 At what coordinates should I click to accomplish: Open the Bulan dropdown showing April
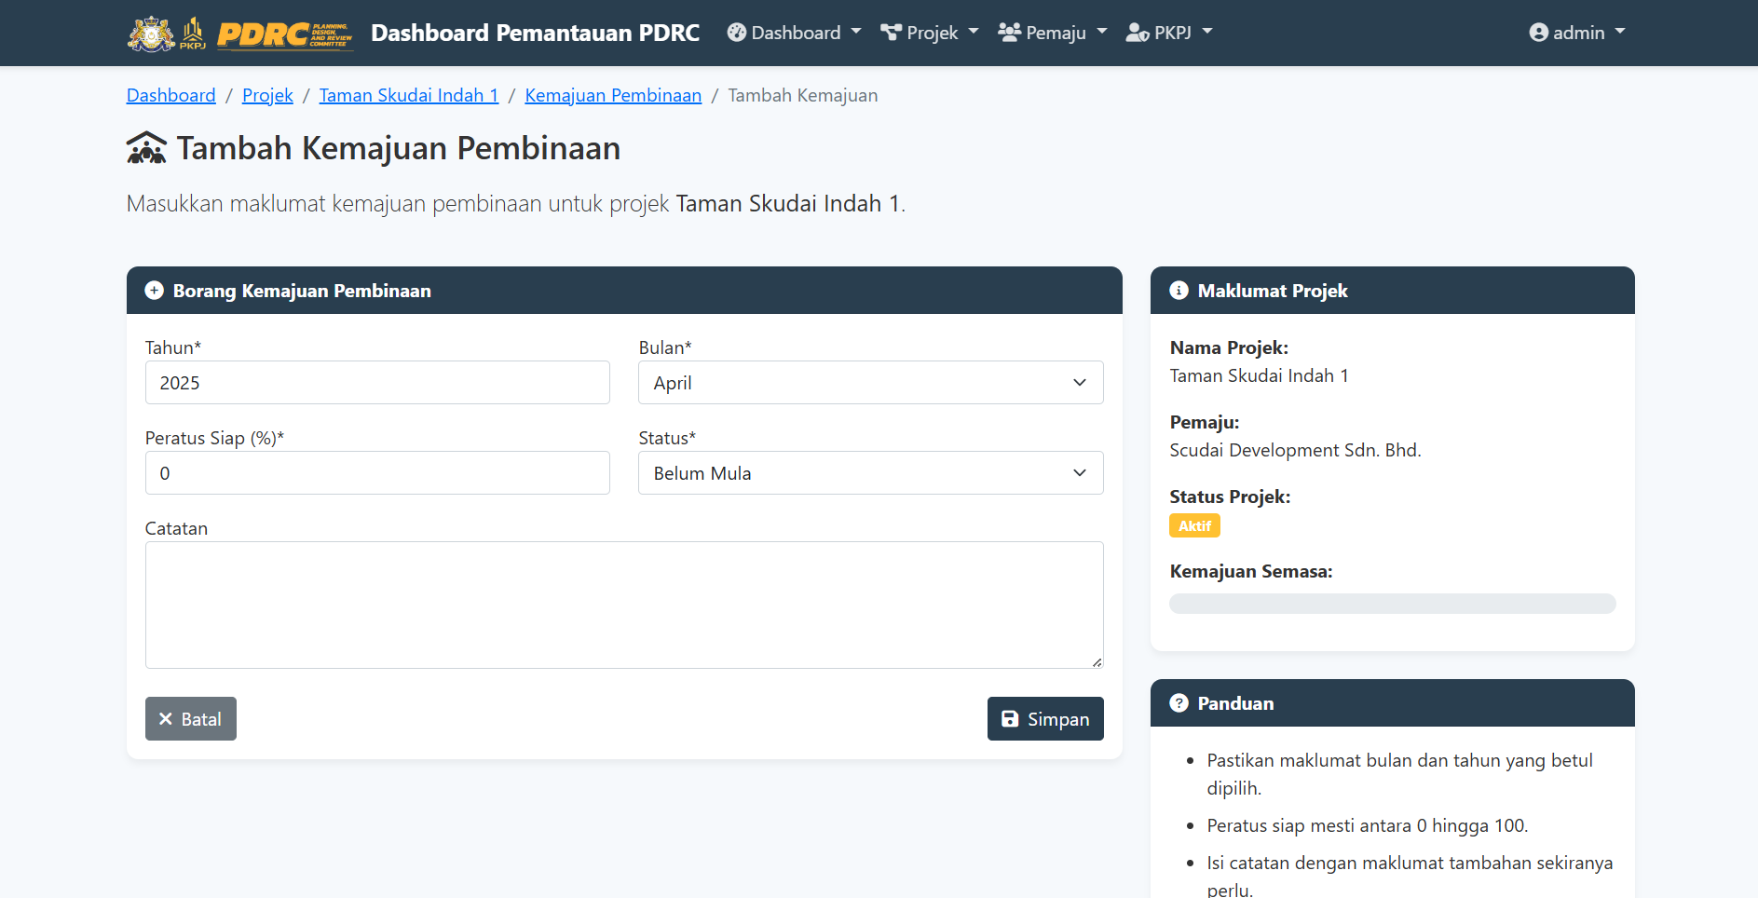point(869,382)
